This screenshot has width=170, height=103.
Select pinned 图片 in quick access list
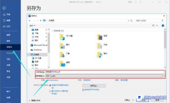pos(37,40)
